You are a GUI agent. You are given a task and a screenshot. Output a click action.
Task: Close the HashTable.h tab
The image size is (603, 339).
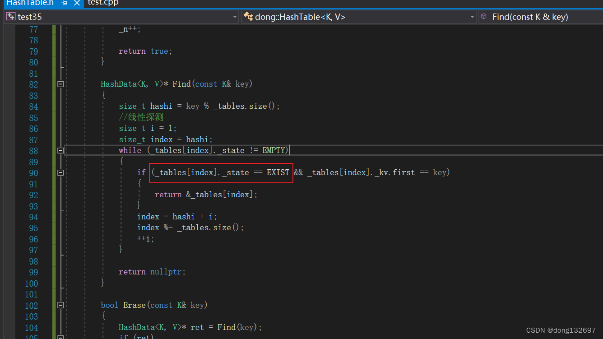77,3
